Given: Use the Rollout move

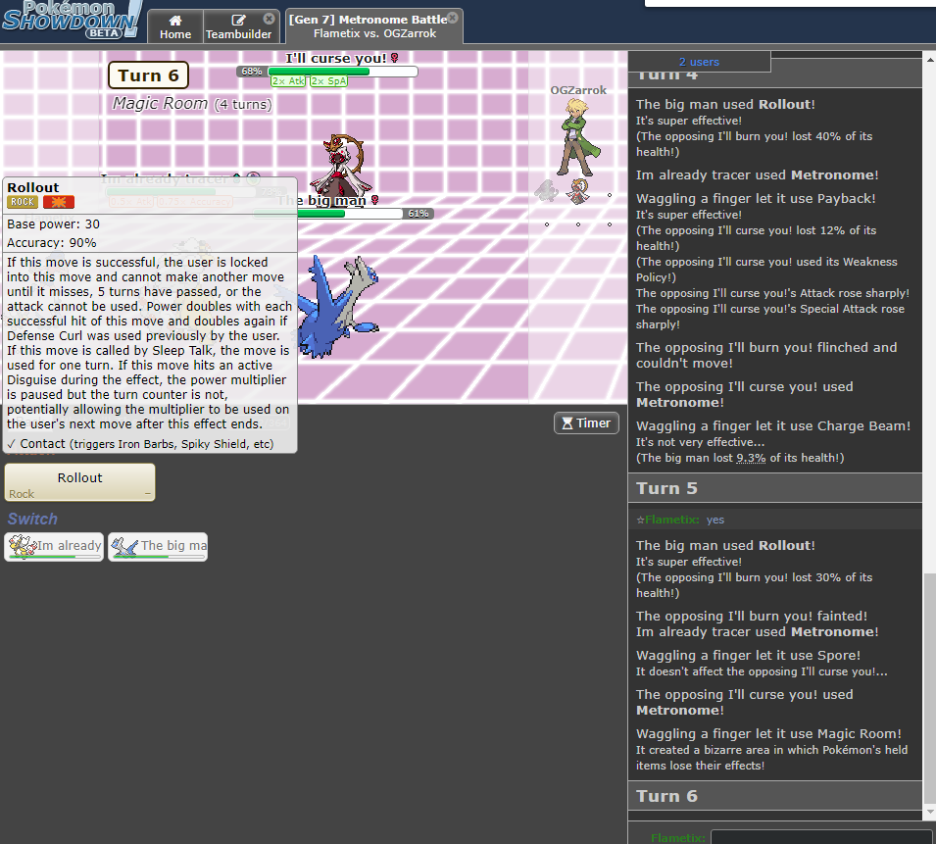Looking at the screenshot, I should [x=80, y=482].
